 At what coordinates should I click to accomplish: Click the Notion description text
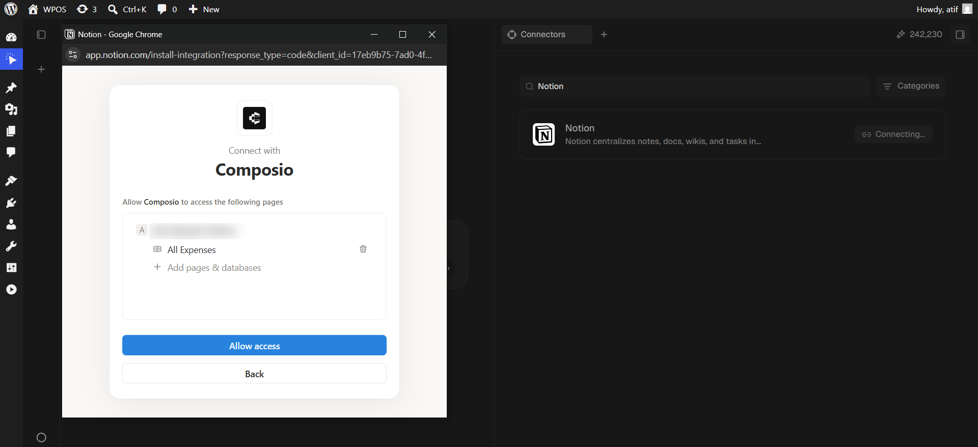coord(663,142)
